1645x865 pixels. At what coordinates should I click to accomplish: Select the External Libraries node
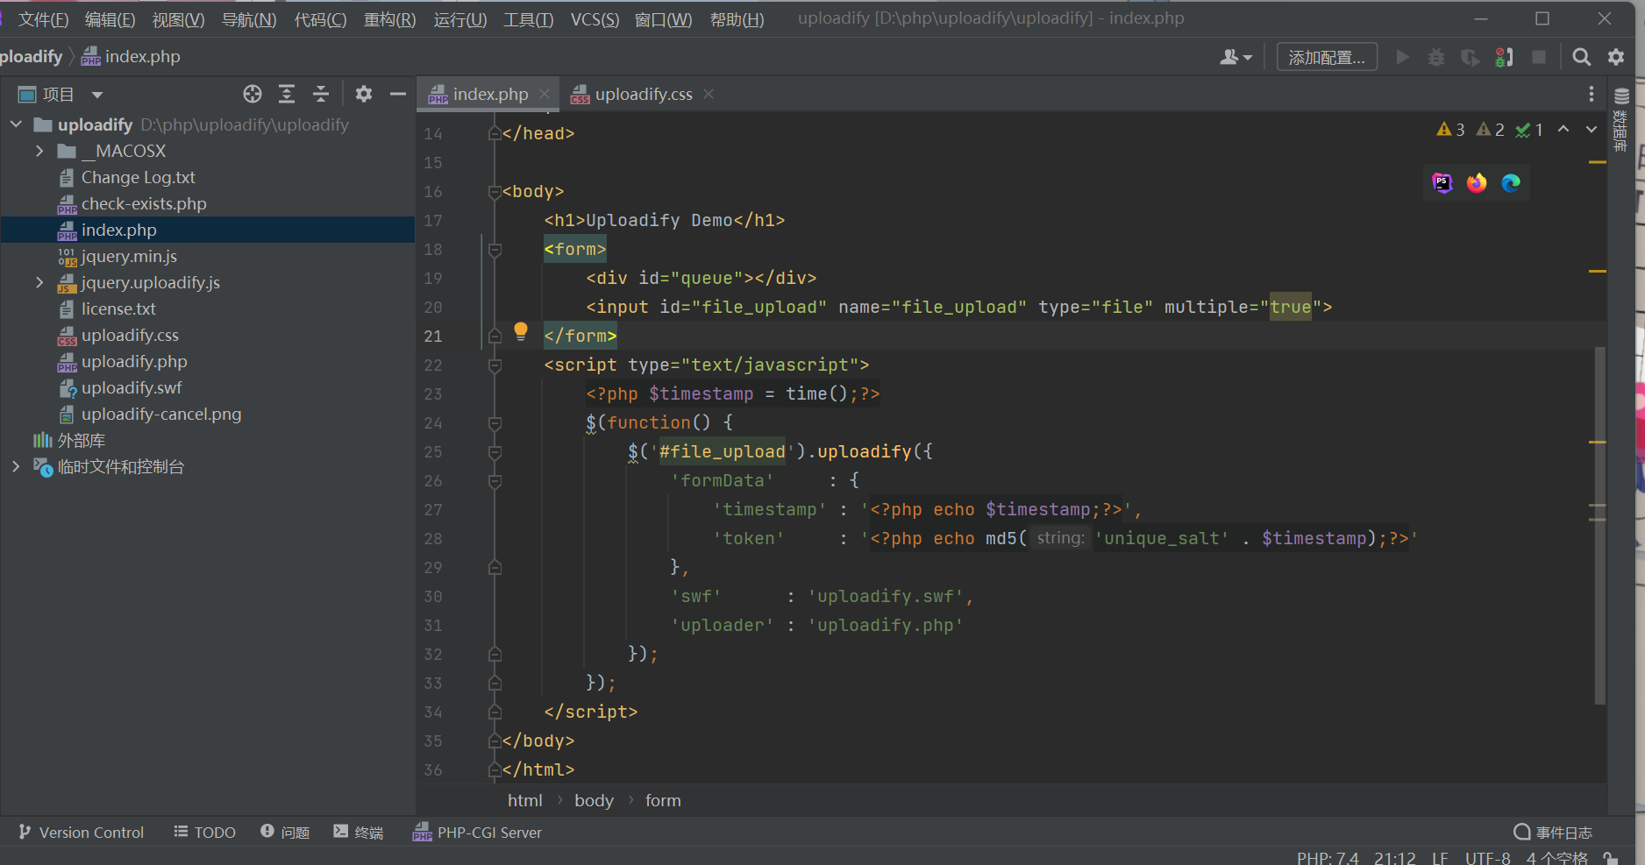point(70,440)
